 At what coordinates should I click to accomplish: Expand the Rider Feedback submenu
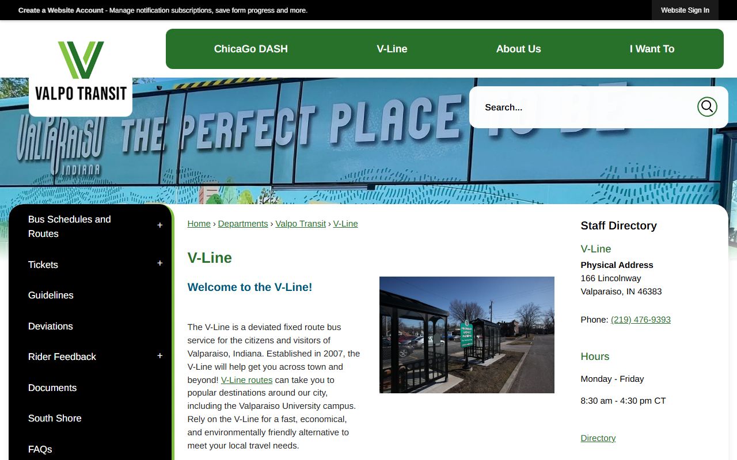point(160,356)
